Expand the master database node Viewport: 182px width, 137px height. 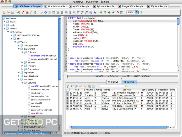click(5, 22)
